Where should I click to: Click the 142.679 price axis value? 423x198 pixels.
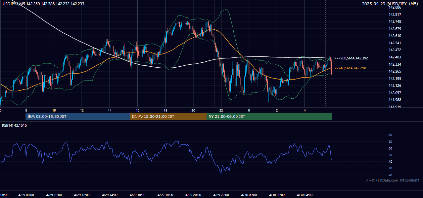pos(395,29)
